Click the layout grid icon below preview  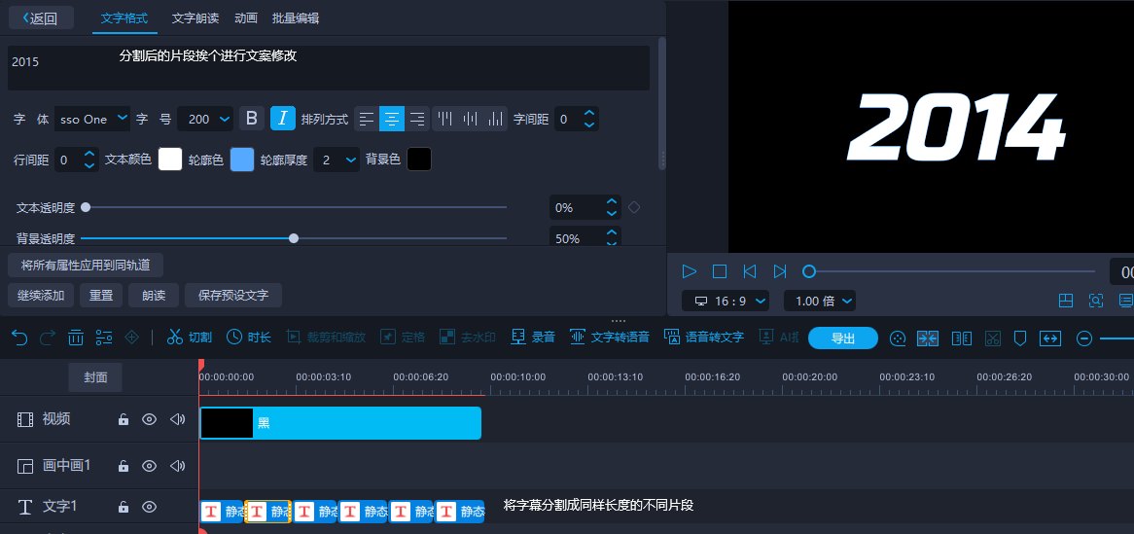(x=1065, y=301)
